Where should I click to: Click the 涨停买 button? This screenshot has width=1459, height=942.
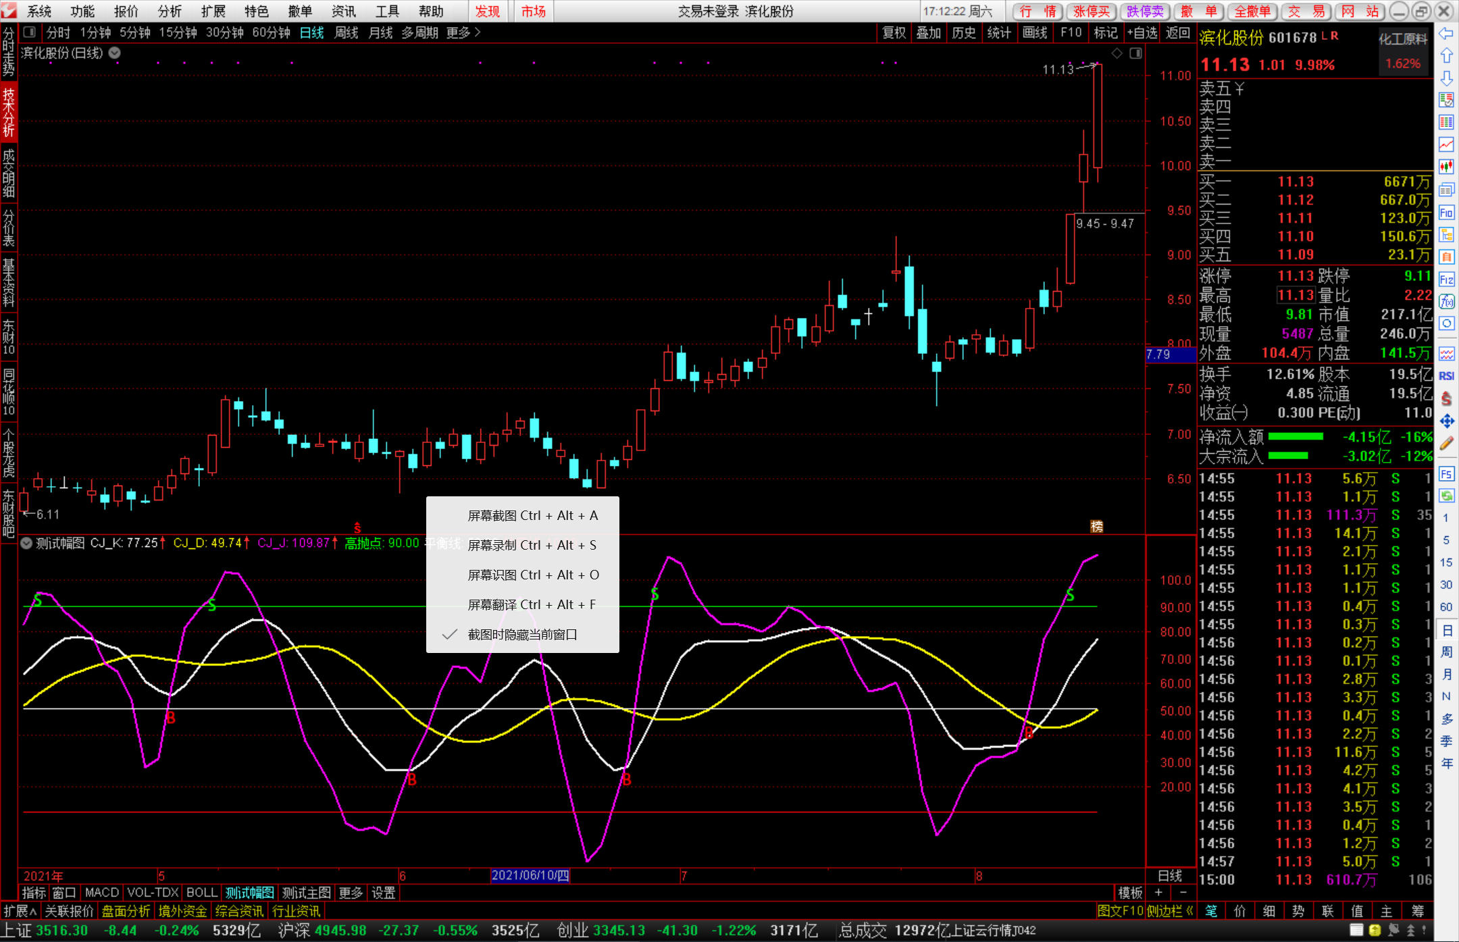[x=1092, y=11]
